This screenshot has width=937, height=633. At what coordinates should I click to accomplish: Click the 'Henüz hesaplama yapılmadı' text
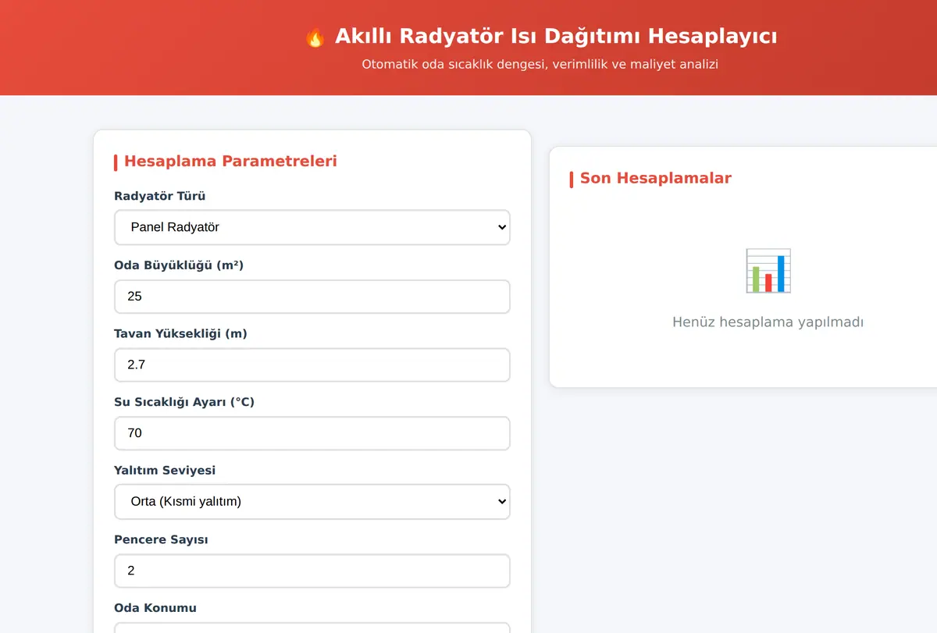[768, 322]
